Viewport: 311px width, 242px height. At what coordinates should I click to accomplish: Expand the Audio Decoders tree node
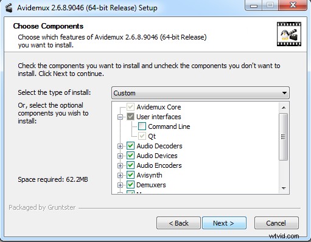pyautogui.click(x=120, y=146)
